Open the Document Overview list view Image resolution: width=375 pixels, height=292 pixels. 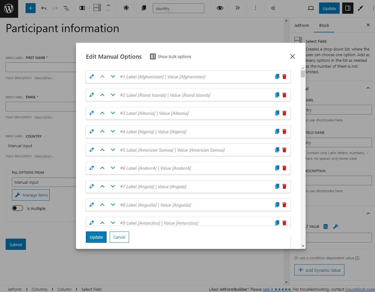click(x=66, y=8)
